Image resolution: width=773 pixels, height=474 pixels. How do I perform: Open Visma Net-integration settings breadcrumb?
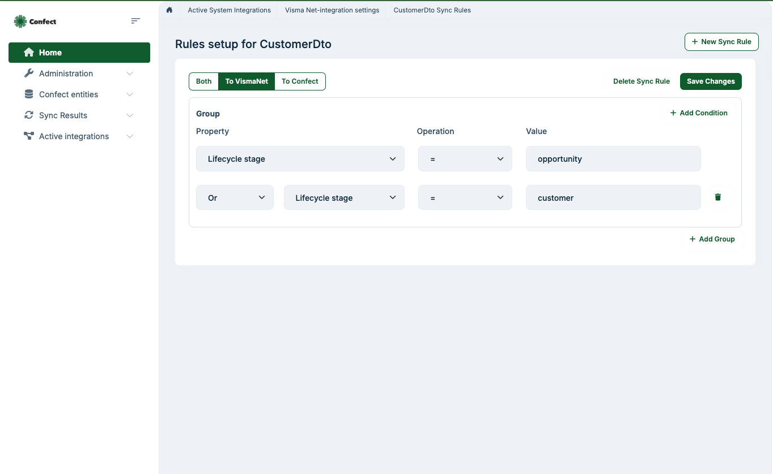point(332,10)
